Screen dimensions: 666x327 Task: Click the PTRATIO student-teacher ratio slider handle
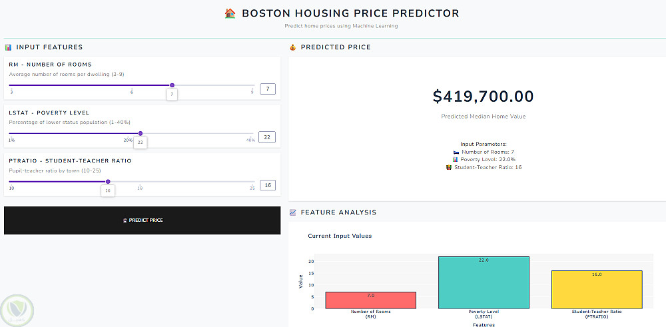coord(108,181)
